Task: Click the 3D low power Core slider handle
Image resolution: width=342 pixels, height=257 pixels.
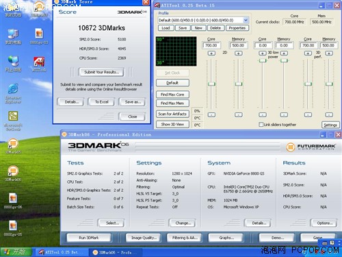Action: click(x=263, y=60)
